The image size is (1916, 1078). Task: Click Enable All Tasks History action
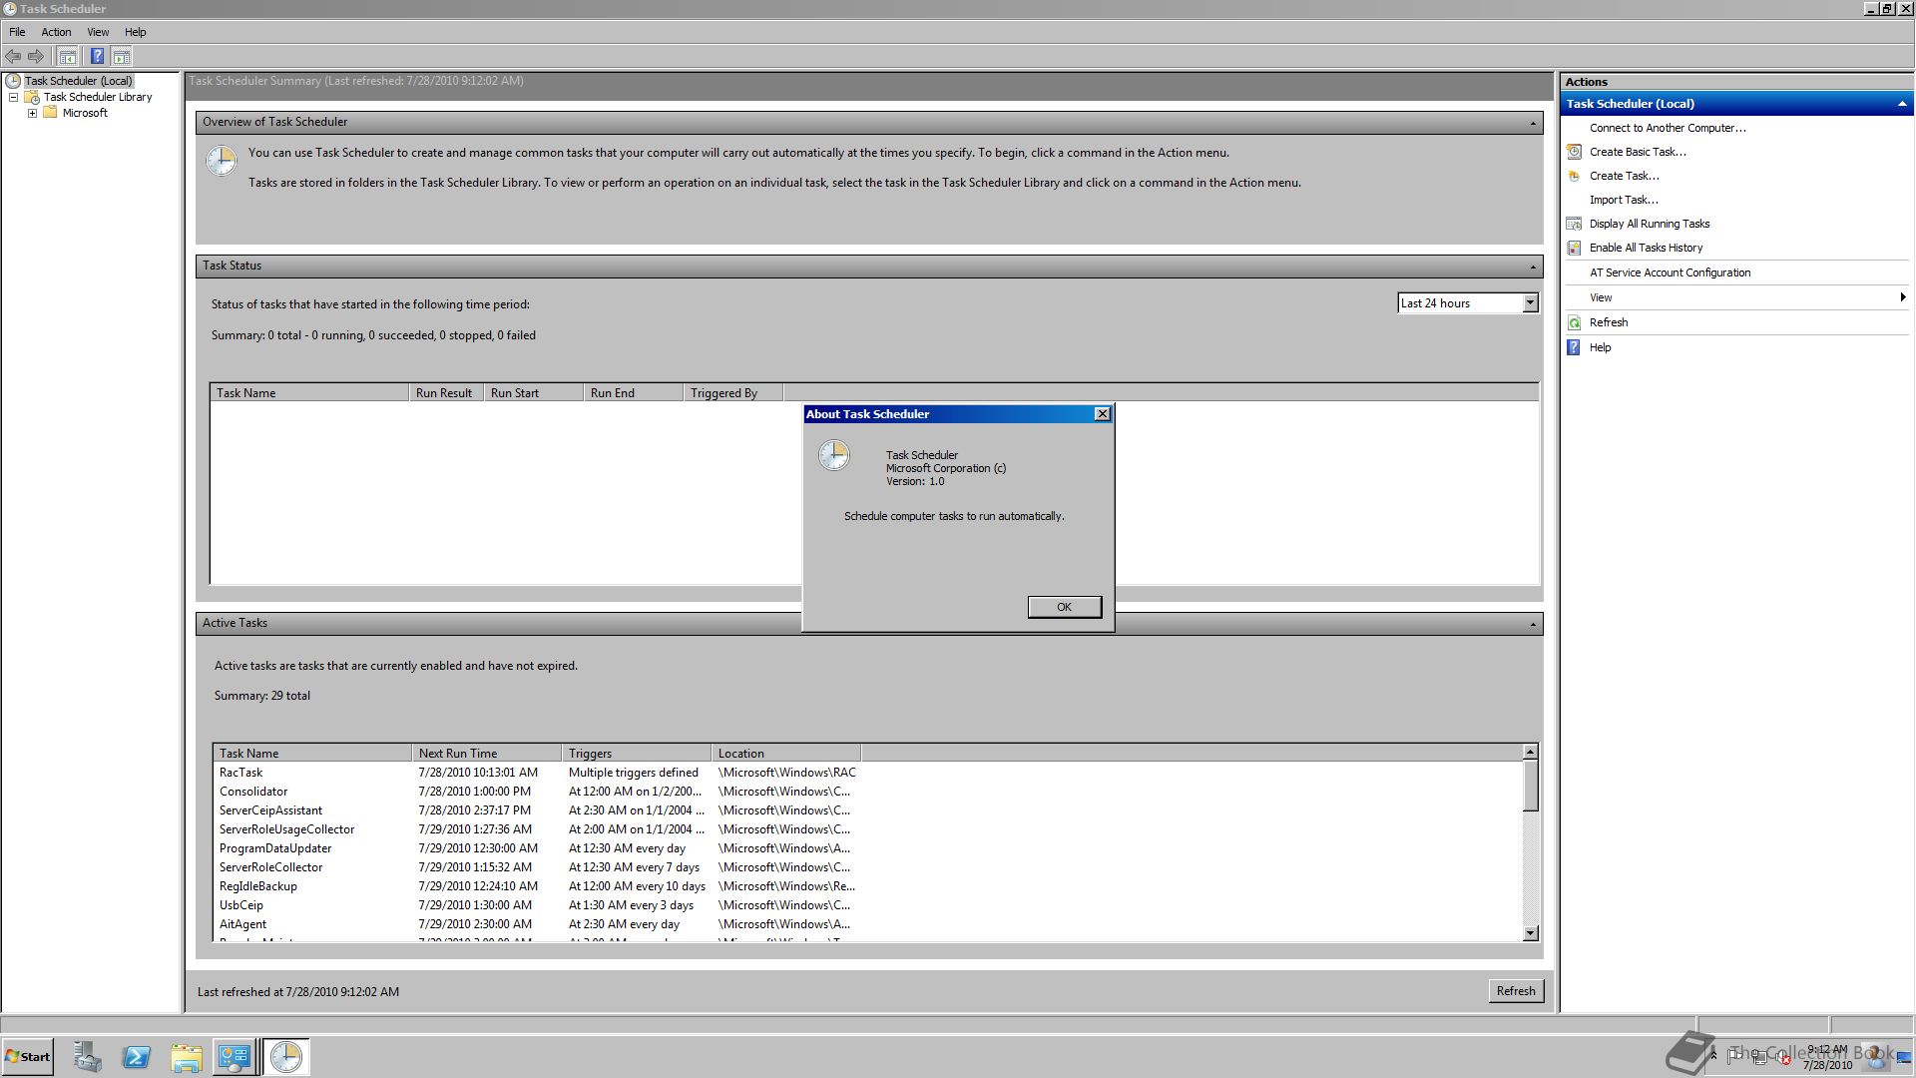[1646, 248]
